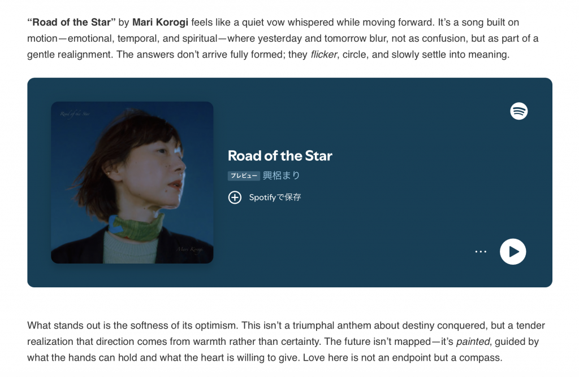This screenshot has width=579, height=377.
Task: Click the Road of the Star album cover
Action: click(x=132, y=182)
